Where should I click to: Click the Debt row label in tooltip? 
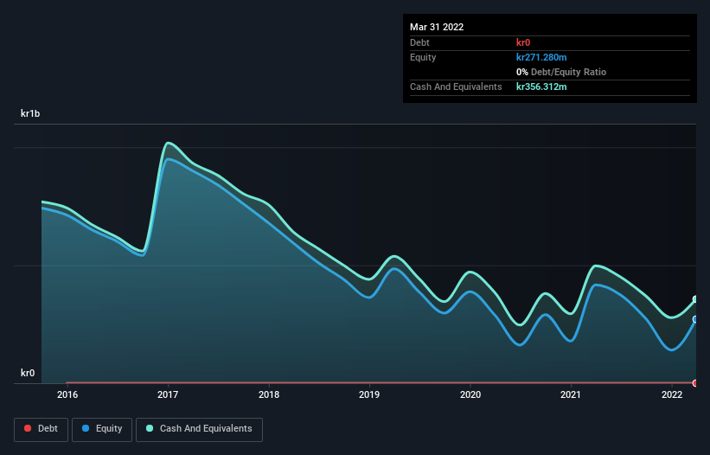coord(419,42)
